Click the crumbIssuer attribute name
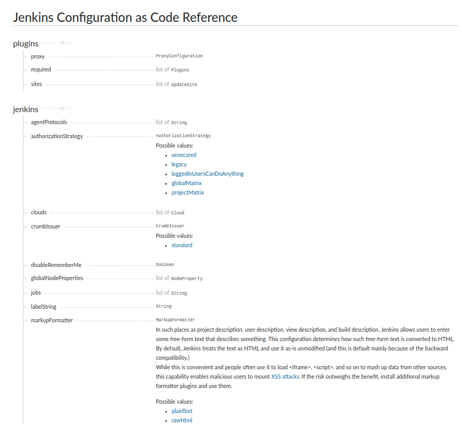Screen dimensions: 462x424 click(x=45, y=226)
